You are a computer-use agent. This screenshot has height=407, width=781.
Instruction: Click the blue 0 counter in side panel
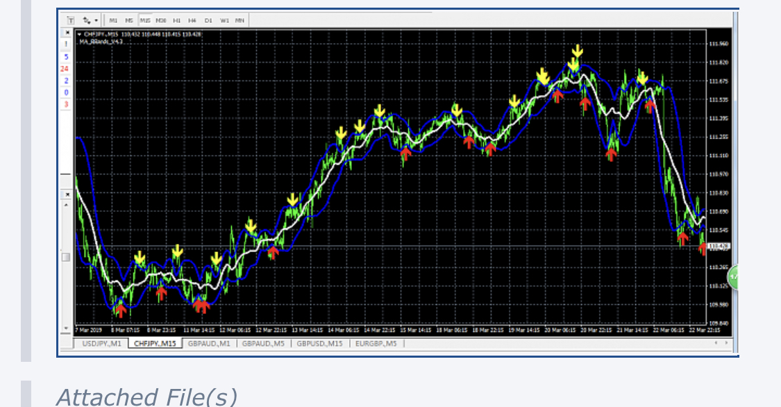point(66,92)
